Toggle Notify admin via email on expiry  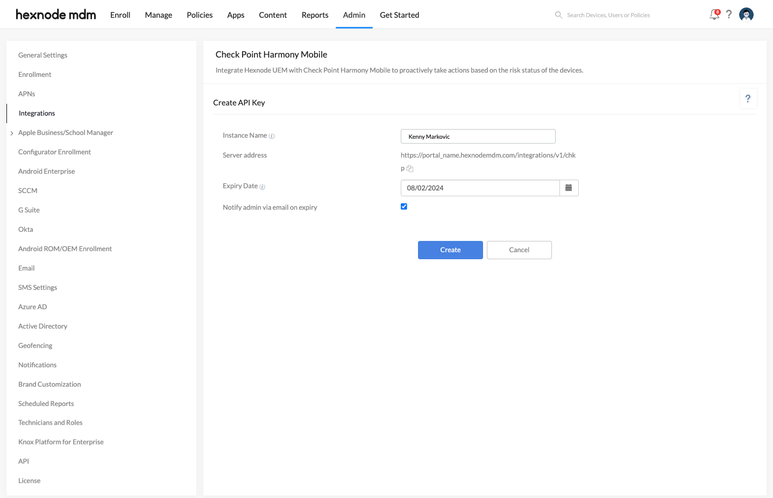click(x=404, y=207)
